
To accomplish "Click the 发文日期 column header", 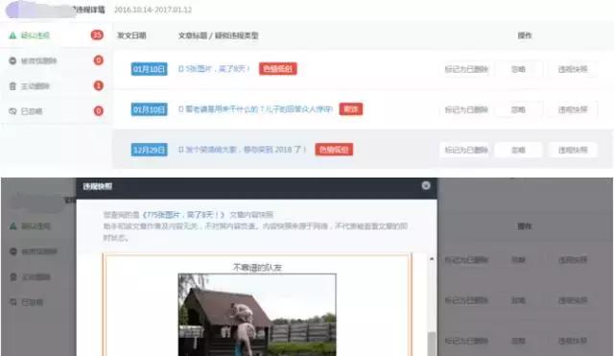I will (x=131, y=36).
